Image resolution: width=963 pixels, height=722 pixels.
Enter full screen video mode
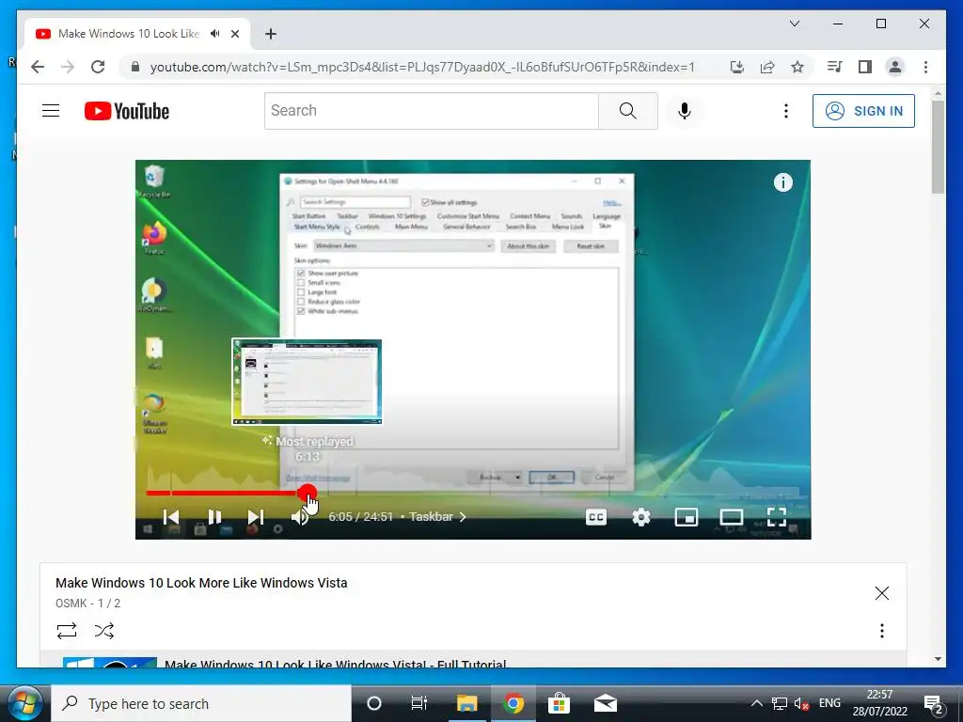click(x=777, y=517)
